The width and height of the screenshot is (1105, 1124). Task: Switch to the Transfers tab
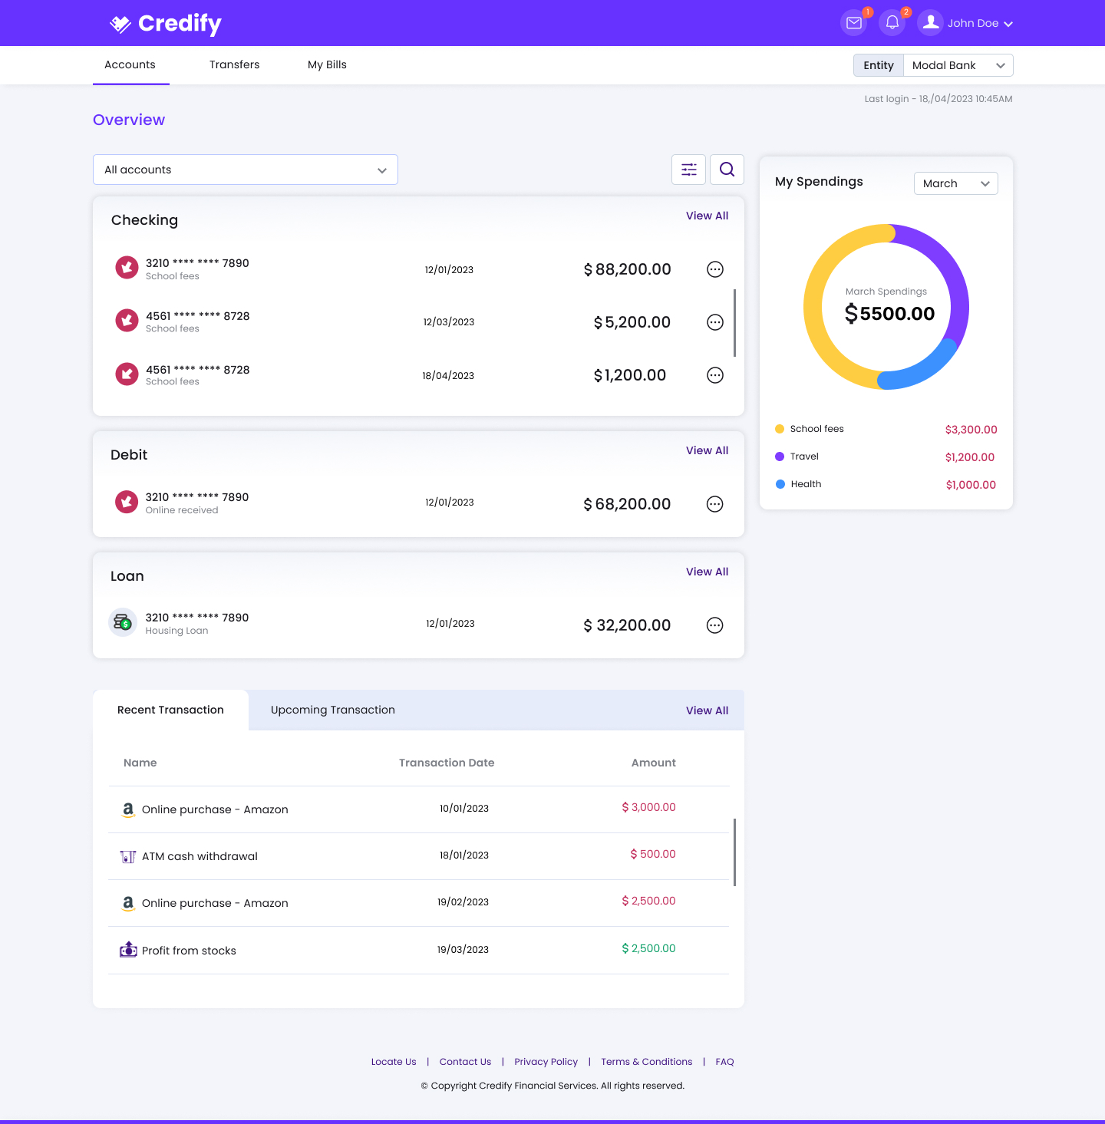pyautogui.click(x=234, y=65)
